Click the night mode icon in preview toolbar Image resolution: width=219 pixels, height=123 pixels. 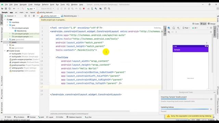(178, 28)
